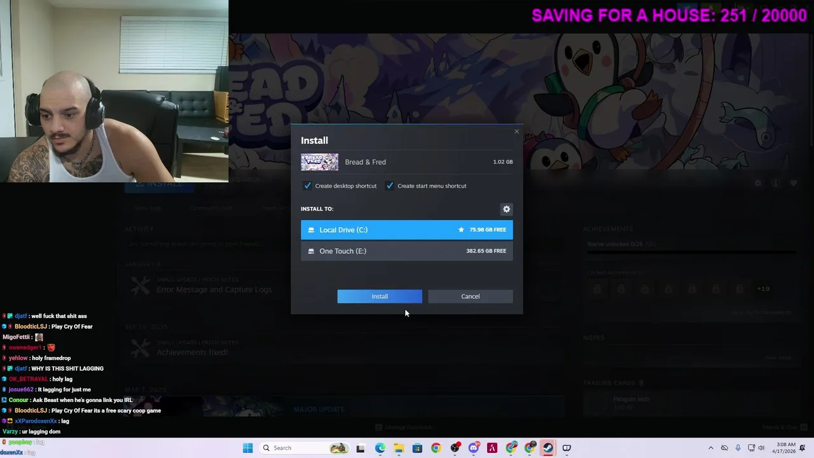Image resolution: width=814 pixels, height=458 pixels.
Task: Open the last taskbar app after Steam
Action: tap(567, 448)
